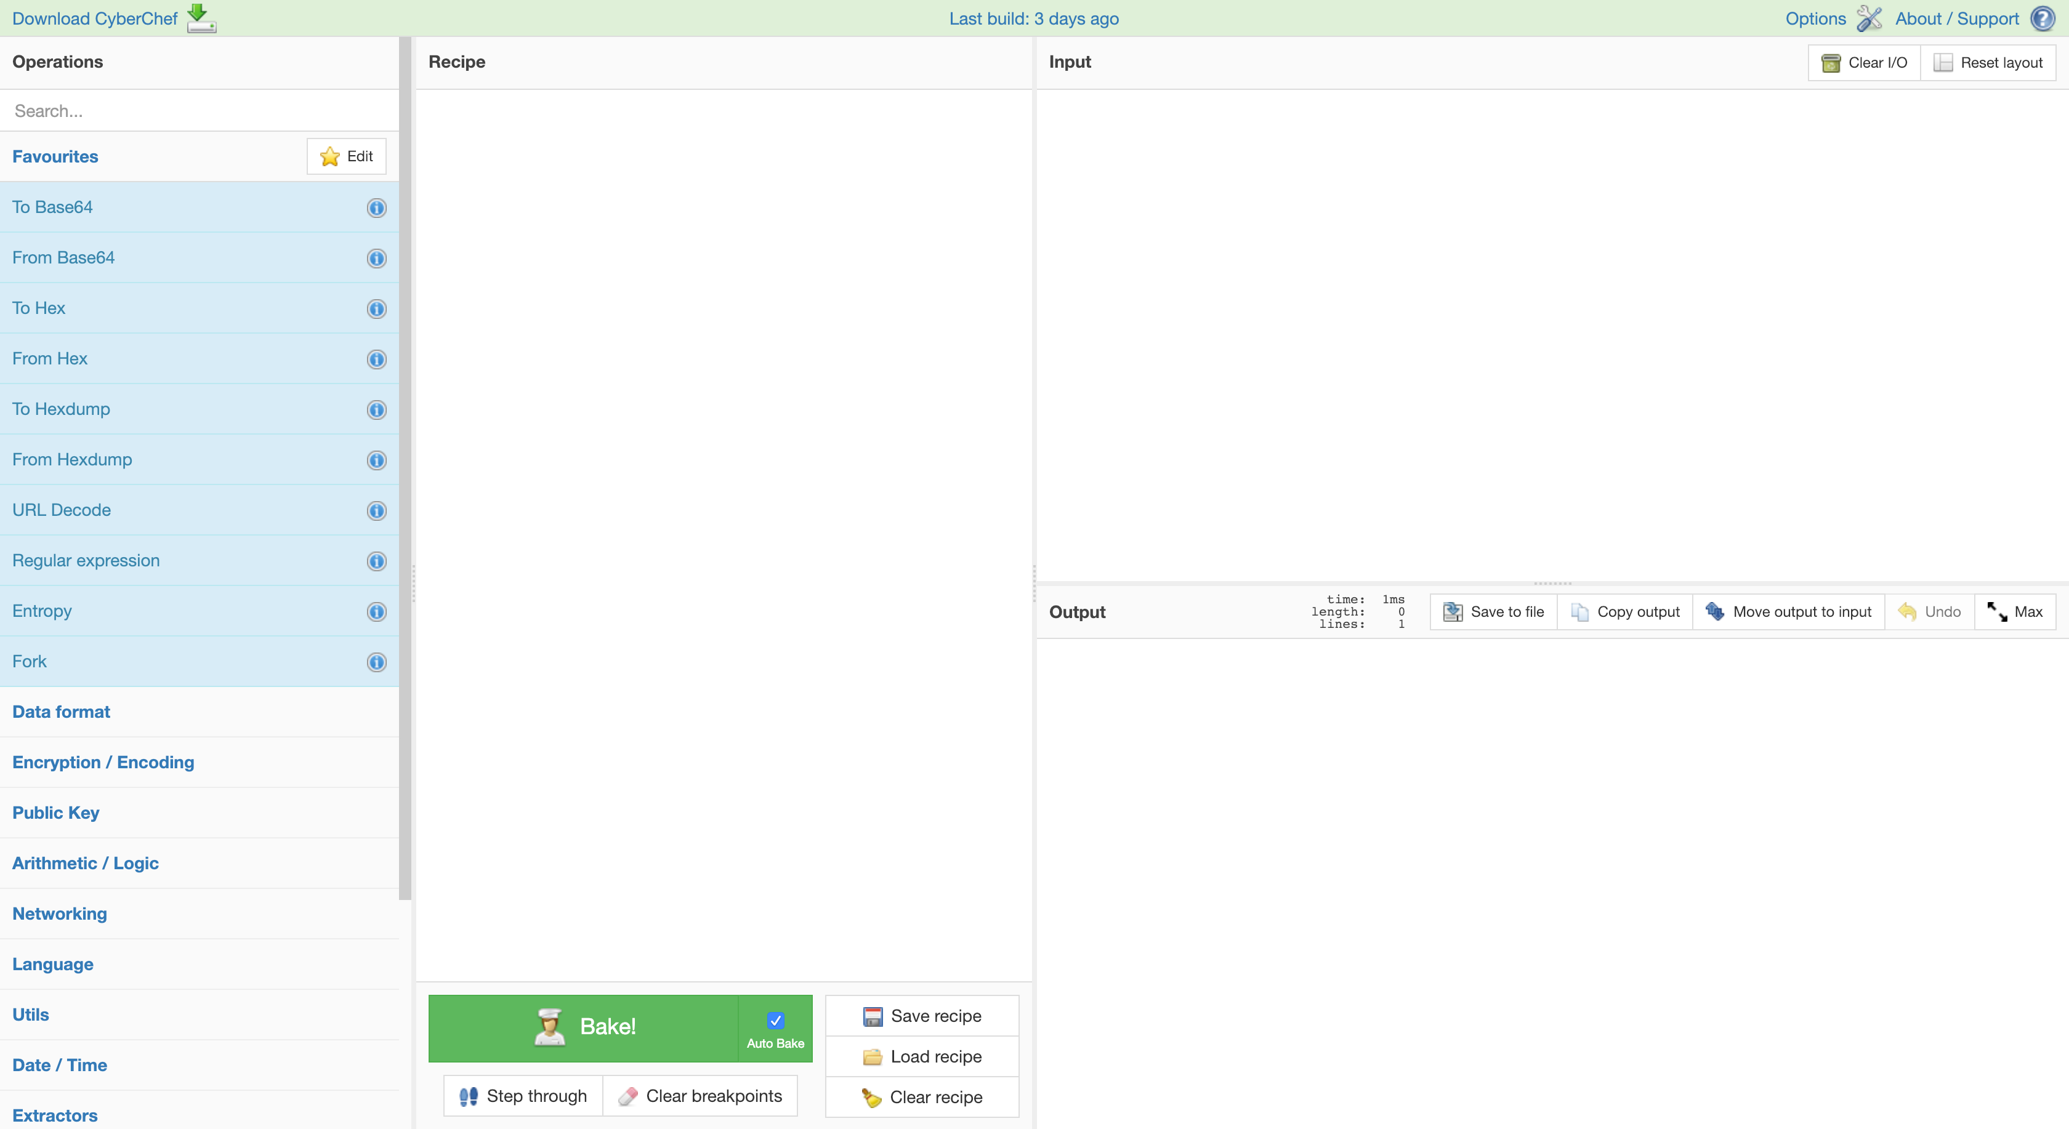Viewport: 2069px width, 1129px height.
Task: Click the info icon beside From Hexdump
Action: [376, 460]
